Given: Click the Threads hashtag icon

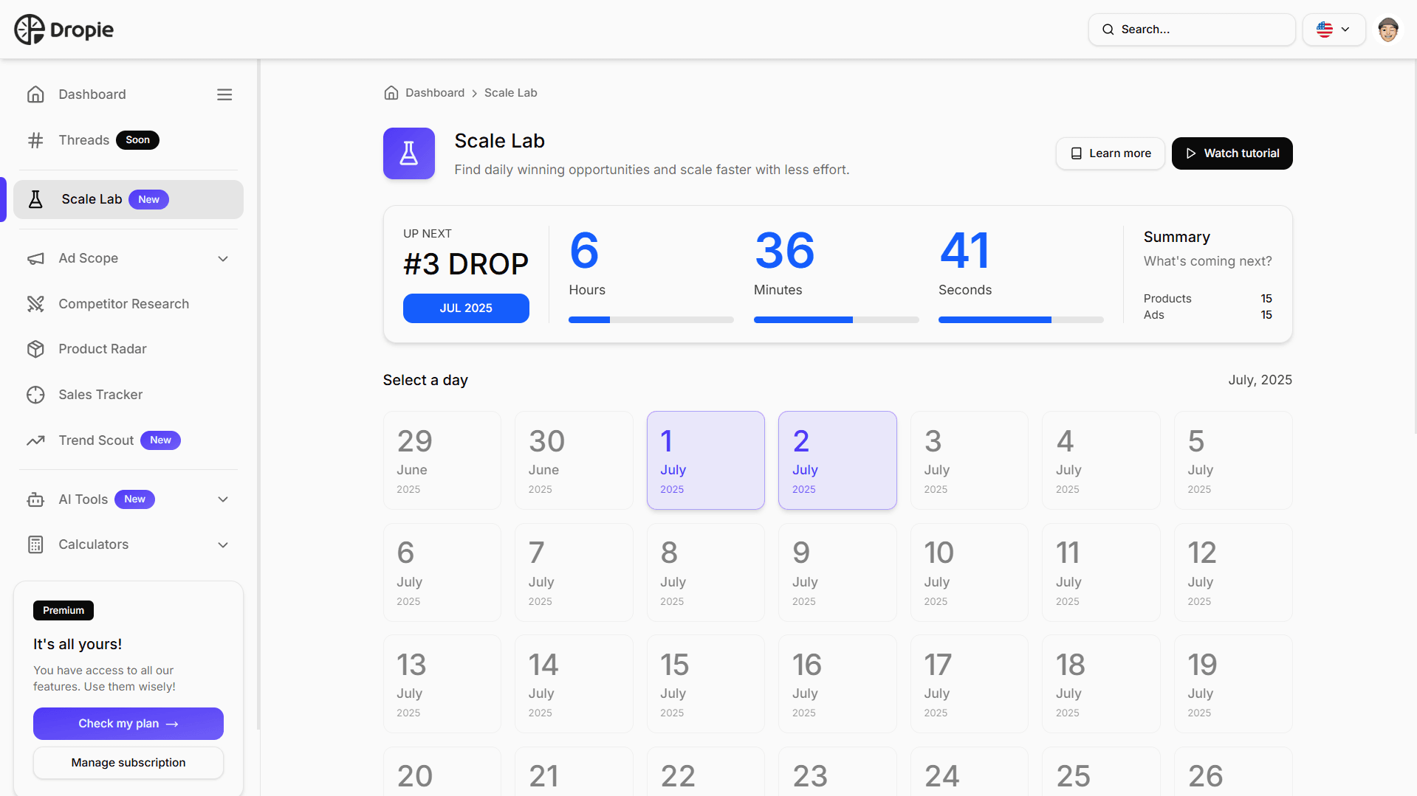Looking at the screenshot, I should click(x=35, y=140).
